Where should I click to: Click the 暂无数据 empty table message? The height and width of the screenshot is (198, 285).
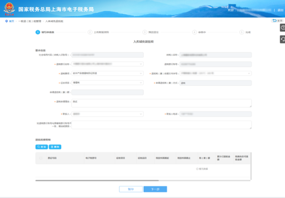point(202,169)
